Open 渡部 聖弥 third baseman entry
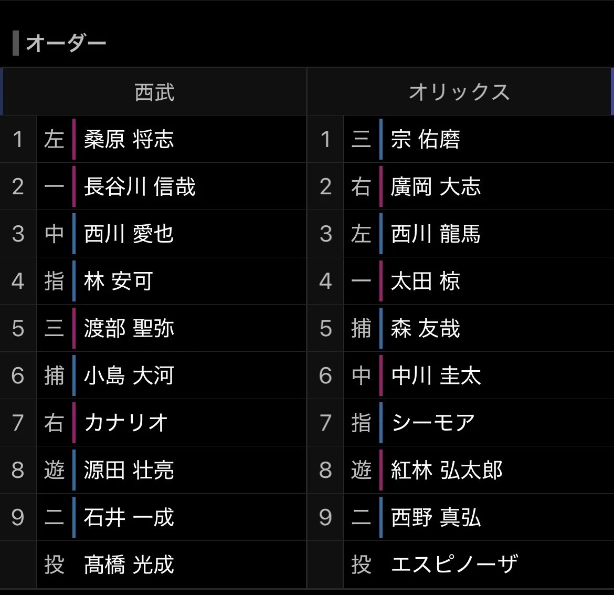Viewport: 614px width, 595px height. pos(129,328)
